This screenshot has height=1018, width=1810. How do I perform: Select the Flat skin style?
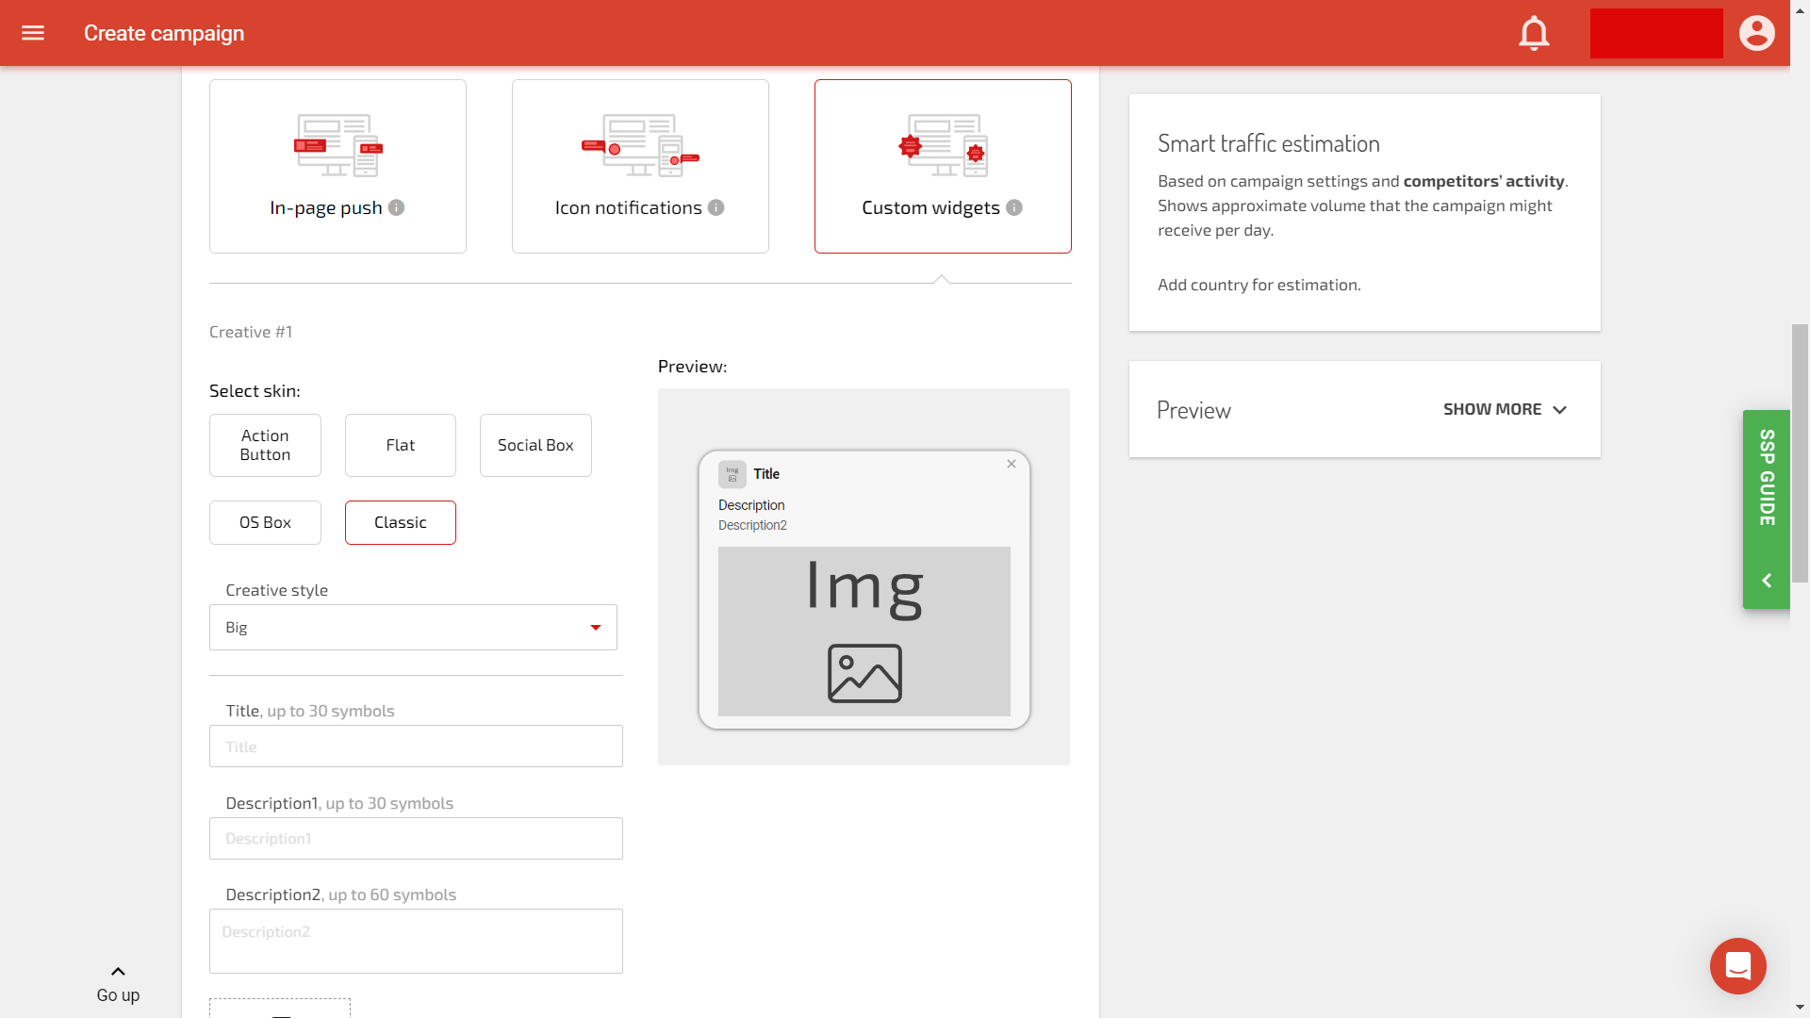pyautogui.click(x=401, y=445)
